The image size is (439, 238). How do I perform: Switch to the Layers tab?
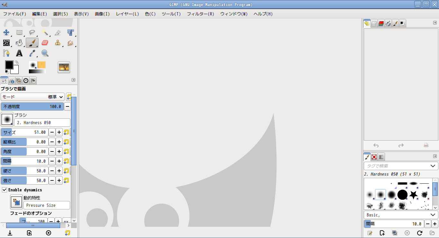coord(374,23)
